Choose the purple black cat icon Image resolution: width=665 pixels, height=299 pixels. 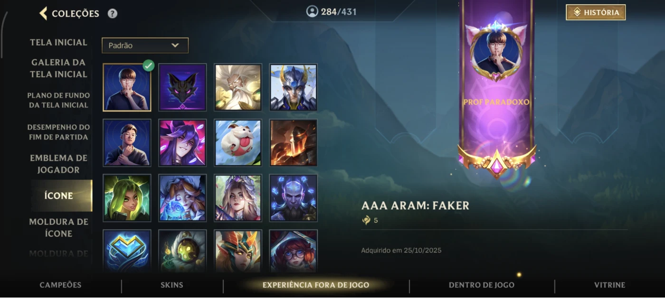coord(182,87)
